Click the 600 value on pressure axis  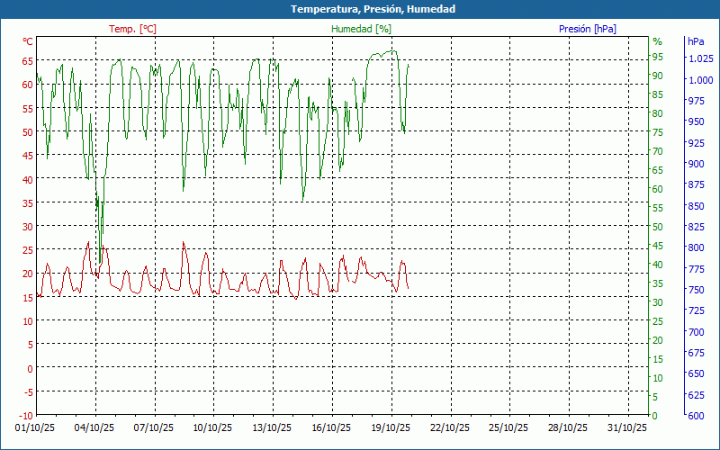click(x=695, y=415)
